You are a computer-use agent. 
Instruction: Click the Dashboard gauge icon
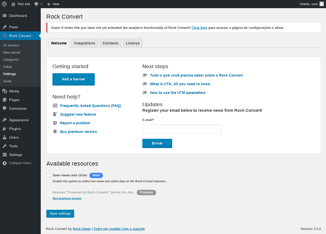pos(5,16)
